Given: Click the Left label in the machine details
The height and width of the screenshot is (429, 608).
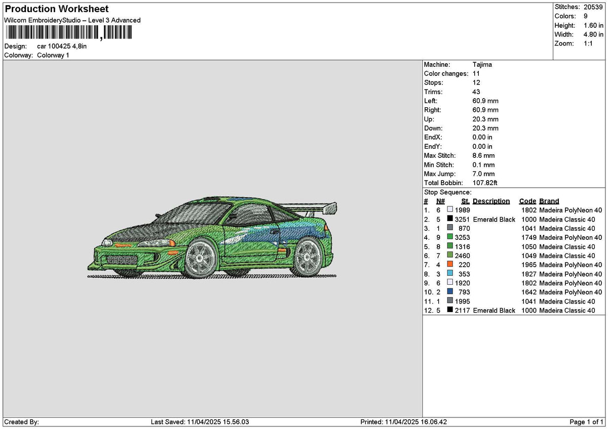Looking at the screenshot, I should point(431,101).
